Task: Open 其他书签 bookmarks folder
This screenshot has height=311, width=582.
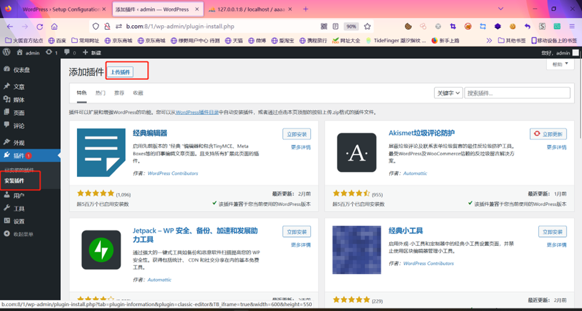Action: 512,41
